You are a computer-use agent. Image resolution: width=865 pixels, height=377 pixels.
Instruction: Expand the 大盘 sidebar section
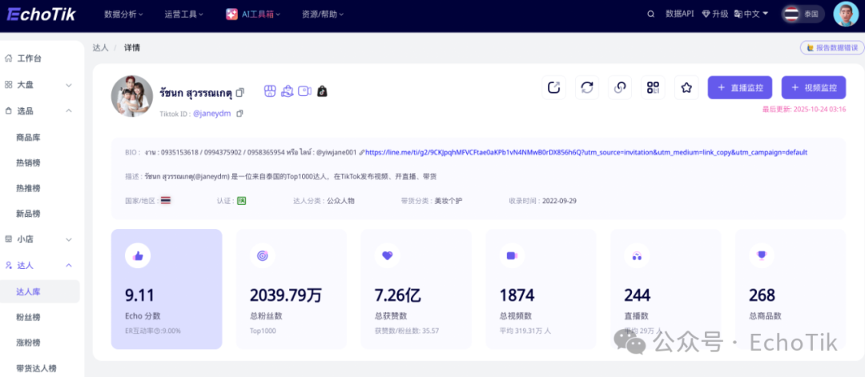pos(69,85)
